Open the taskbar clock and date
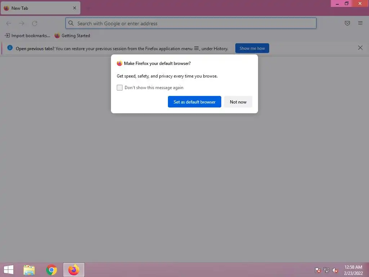The image size is (369, 277). coord(353,270)
